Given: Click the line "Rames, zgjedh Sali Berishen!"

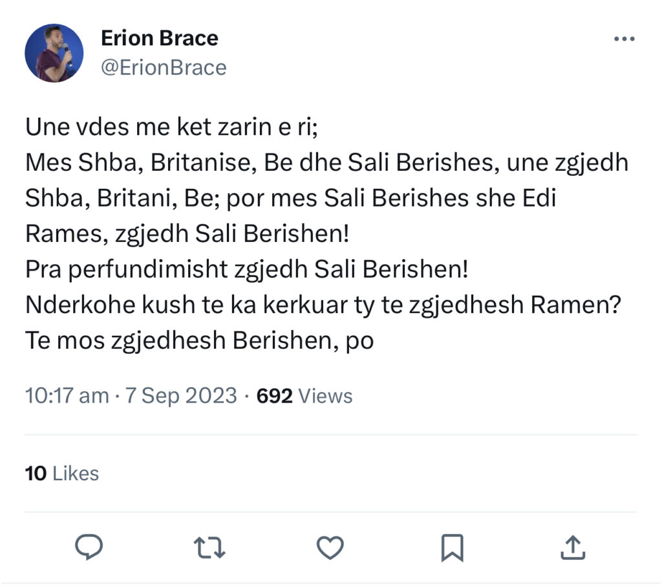Looking at the screenshot, I should (x=187, y=234).
